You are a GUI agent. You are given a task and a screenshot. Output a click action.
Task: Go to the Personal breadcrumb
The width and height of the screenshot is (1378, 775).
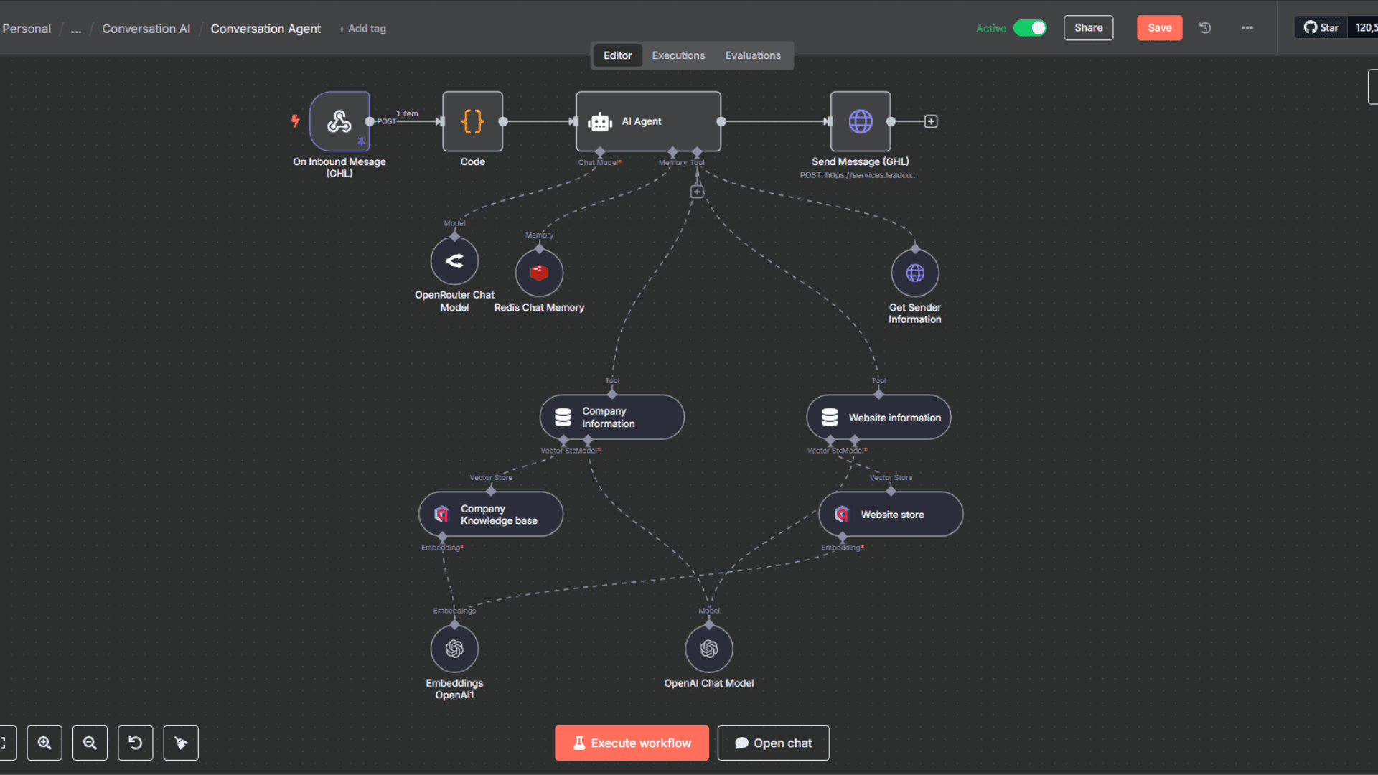(x=27, y=29)
